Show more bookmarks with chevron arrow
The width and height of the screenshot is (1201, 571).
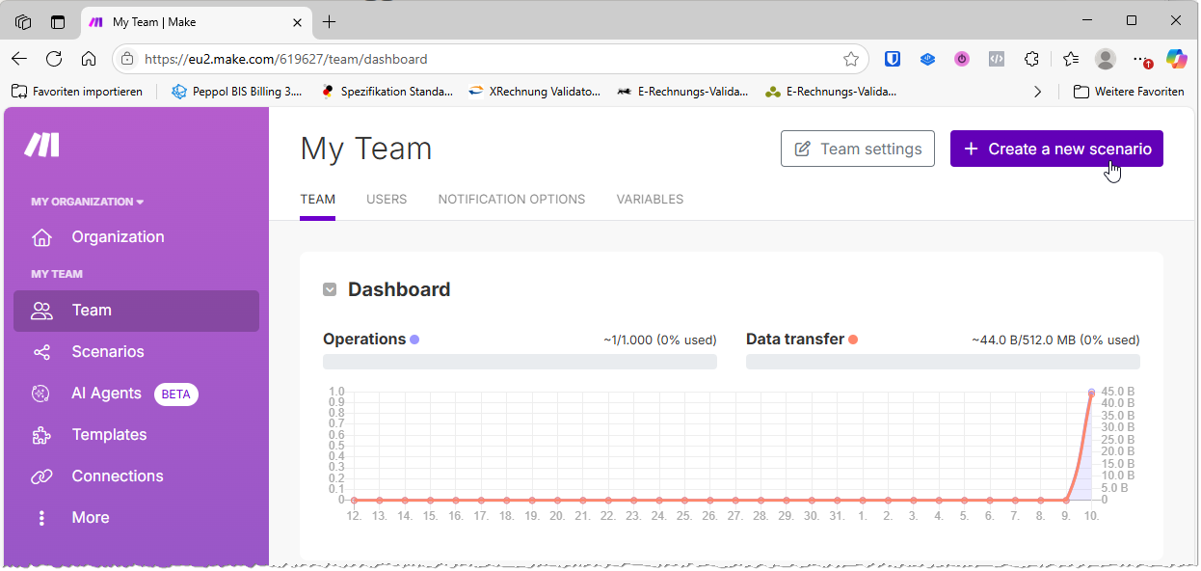click(x=1037, y=92)
